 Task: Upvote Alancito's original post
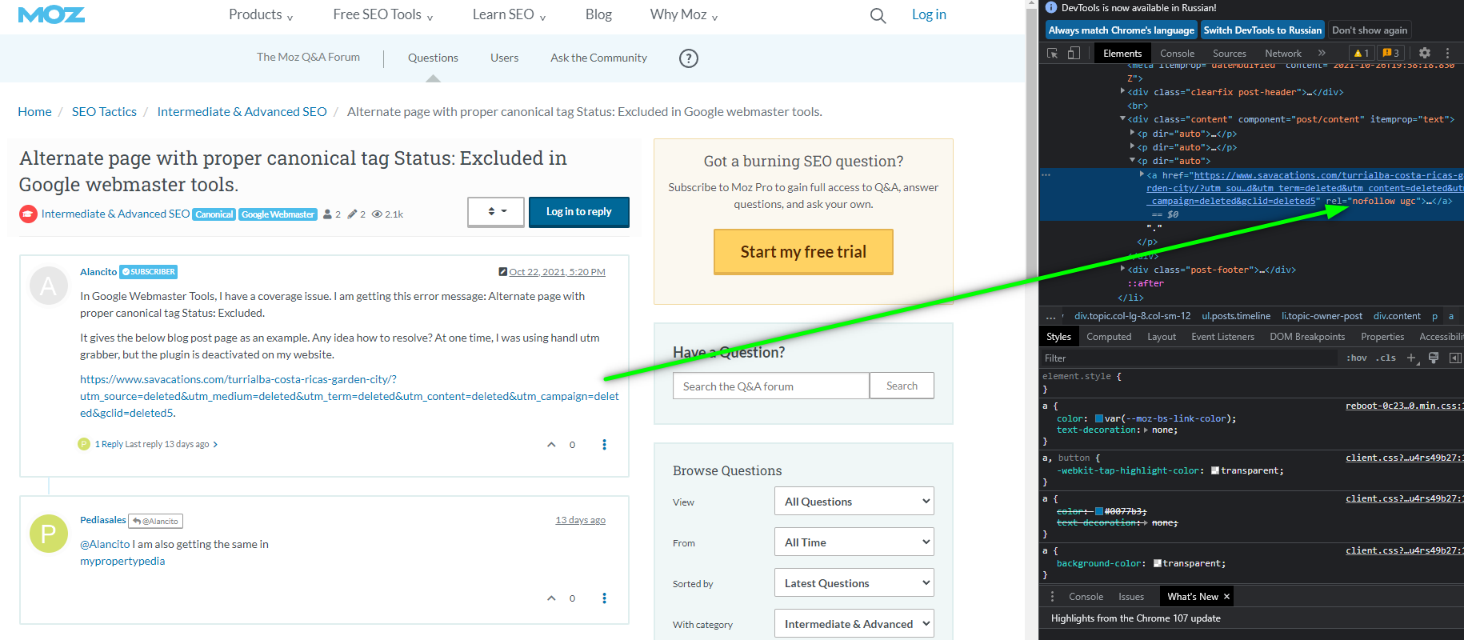(551, 445)
